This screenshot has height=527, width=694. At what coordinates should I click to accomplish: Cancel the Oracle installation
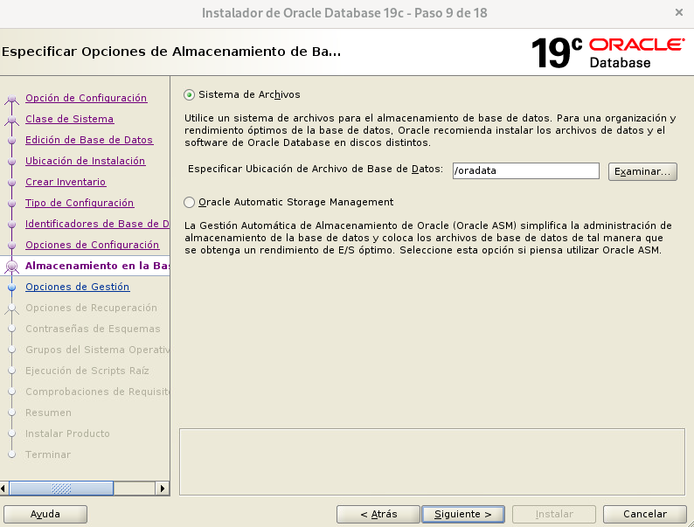645,514
